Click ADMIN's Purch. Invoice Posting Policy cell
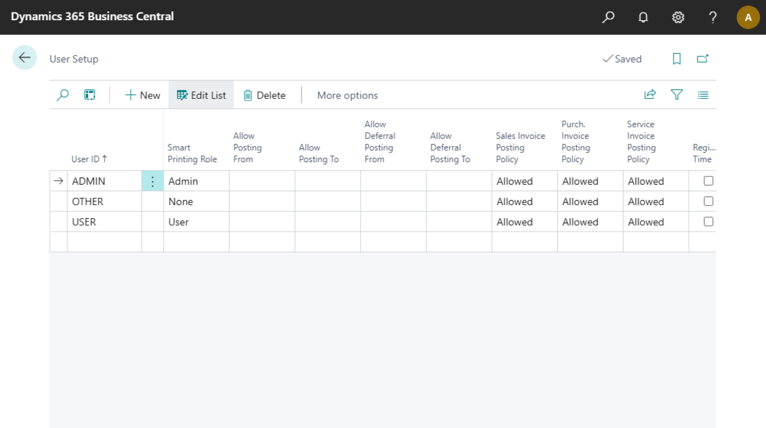The image size is (766, 428). [x=590, y=181]
